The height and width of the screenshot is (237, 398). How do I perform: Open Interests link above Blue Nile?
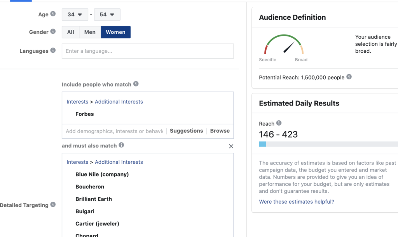[x=77, y=162]
